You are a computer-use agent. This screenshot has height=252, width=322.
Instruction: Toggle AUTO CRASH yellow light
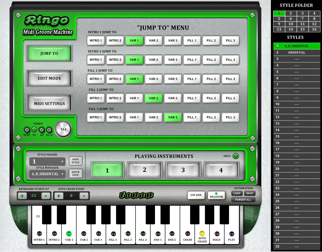(202, 233)
